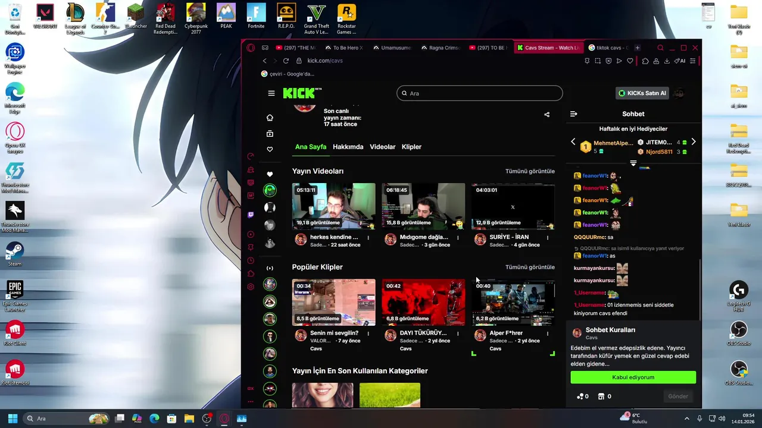
Task: Open options for 'Alper F*hrer' clip
Action: tap(547, 333)
